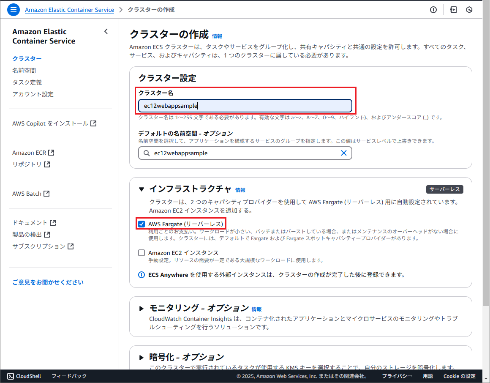Viewport: 490px width, 383px height.
Task: Open プライバシー footer link
Action: (397, 376)
